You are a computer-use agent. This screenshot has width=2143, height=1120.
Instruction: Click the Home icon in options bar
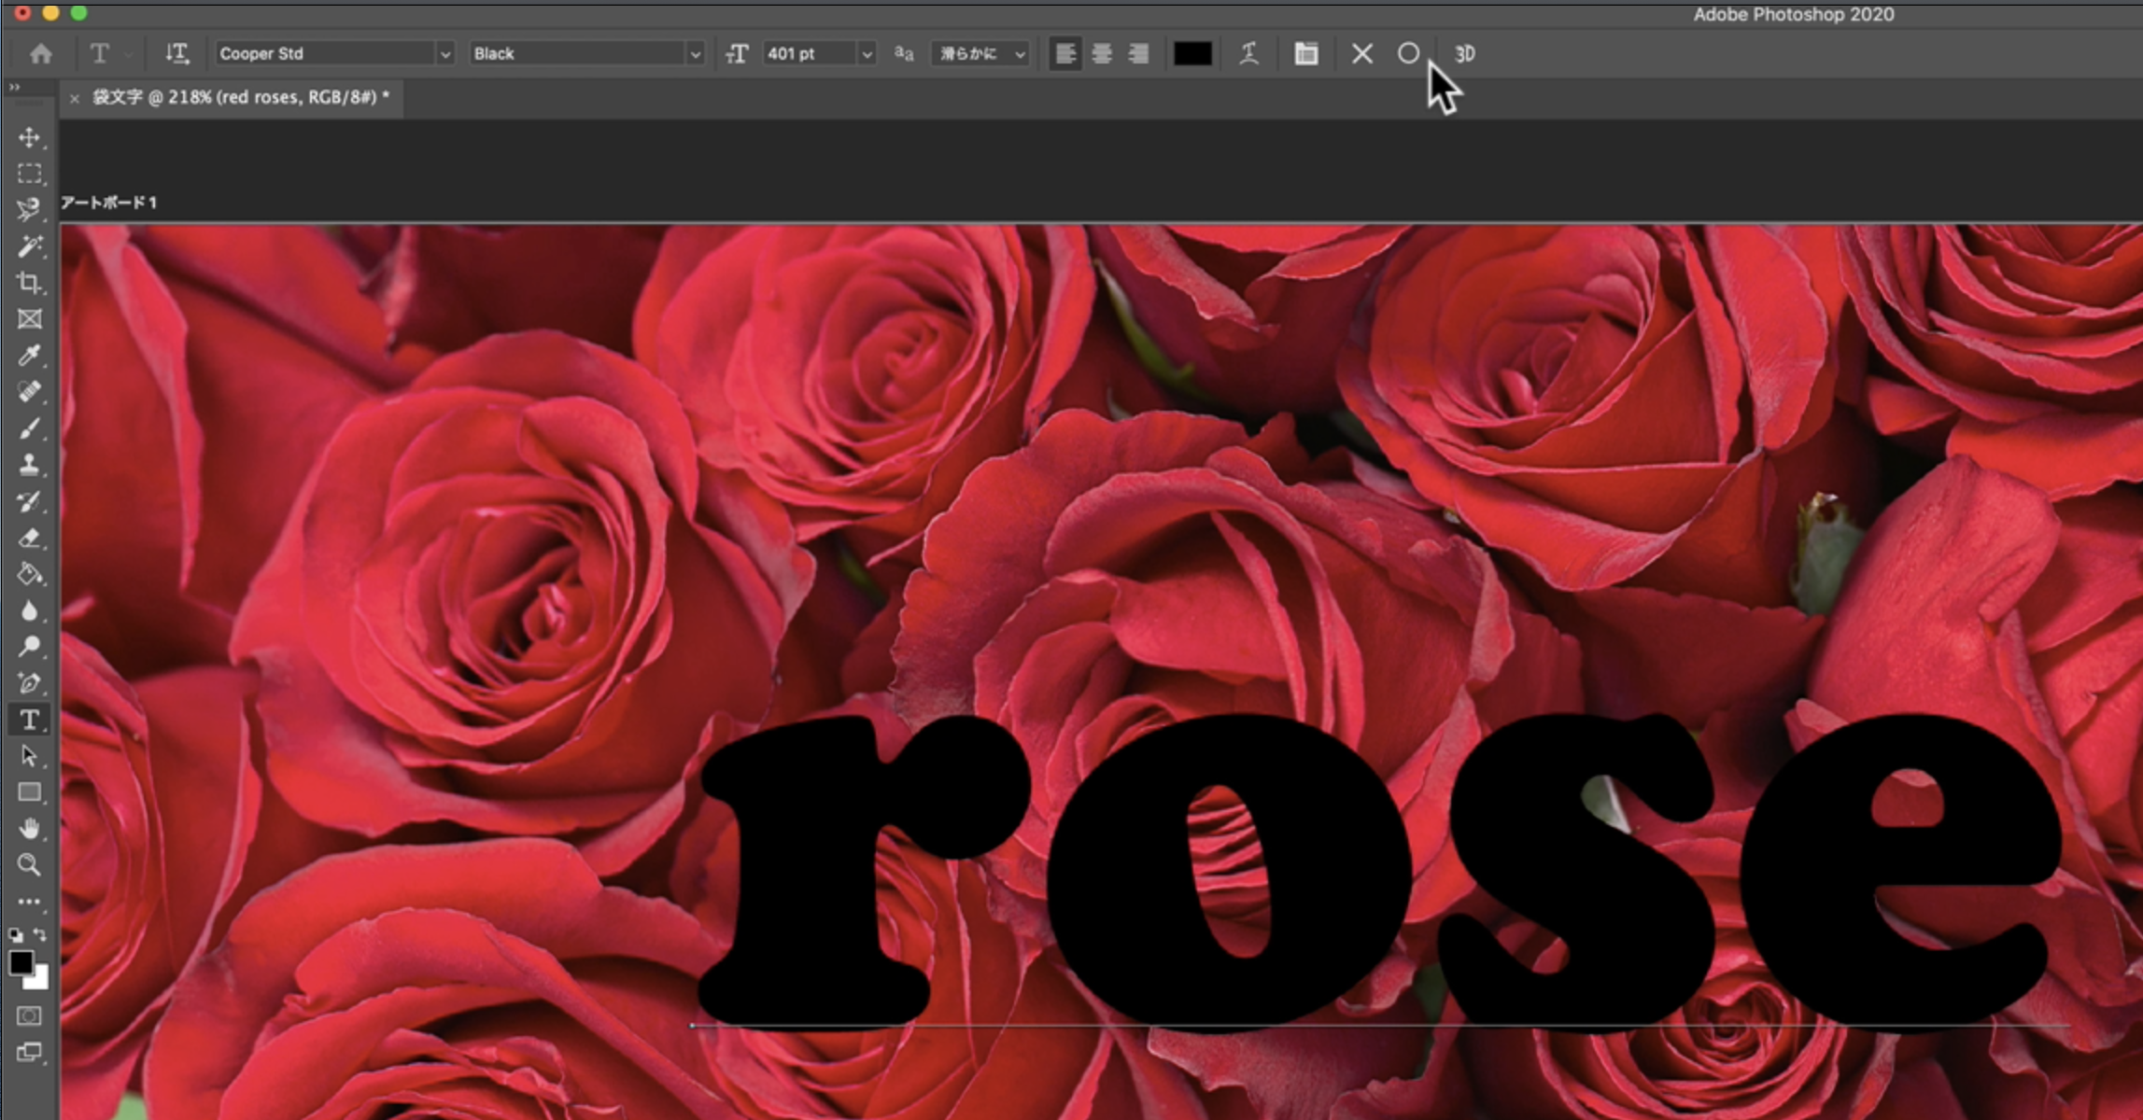click(x=40, y=53)
